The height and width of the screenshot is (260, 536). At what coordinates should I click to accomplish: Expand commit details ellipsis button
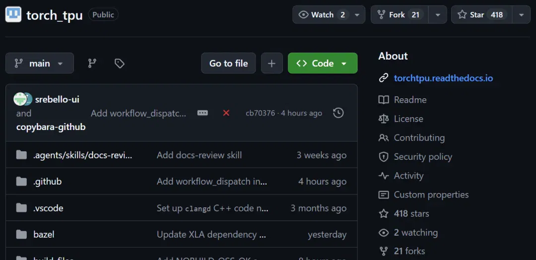(x=202, y=113)
